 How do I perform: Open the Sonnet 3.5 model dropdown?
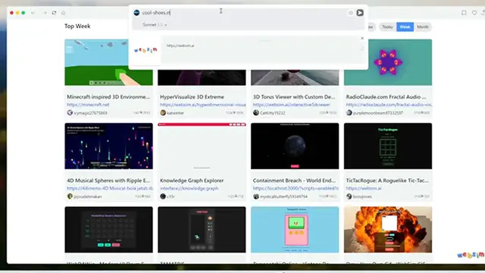point(155,25)
